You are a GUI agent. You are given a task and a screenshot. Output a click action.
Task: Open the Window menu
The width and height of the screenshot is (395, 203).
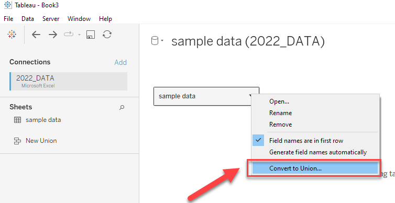click(x=79, y=19)
